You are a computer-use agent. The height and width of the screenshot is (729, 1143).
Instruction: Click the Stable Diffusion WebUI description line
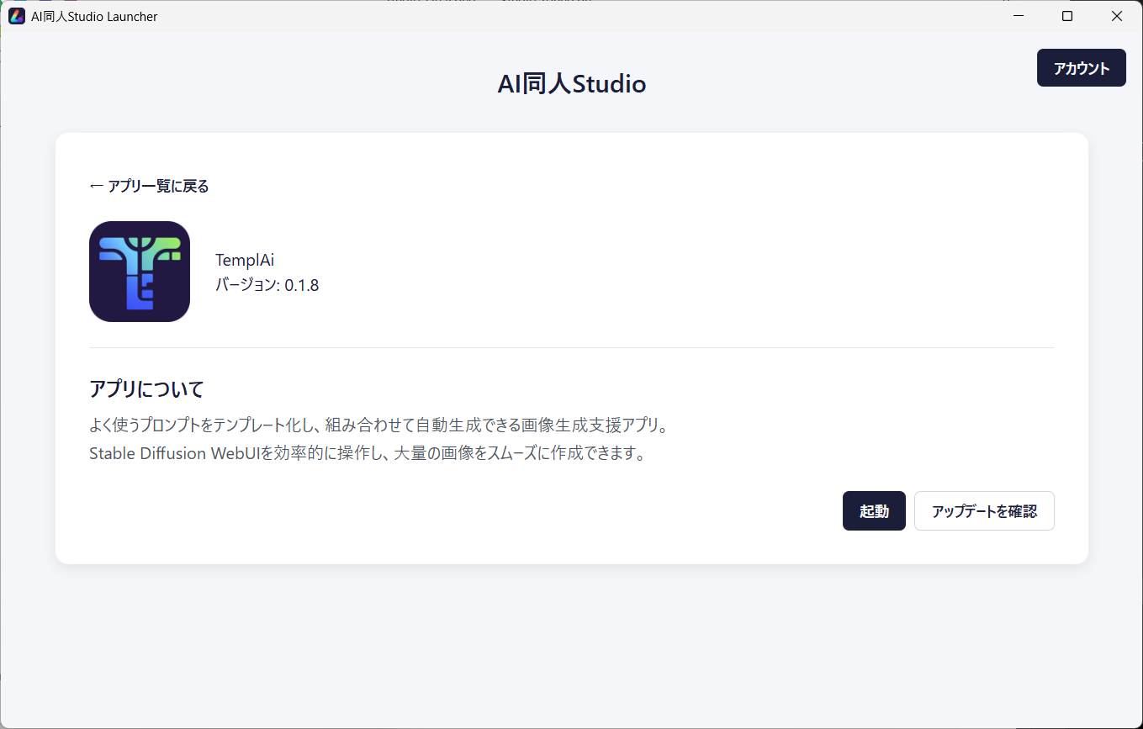(x=367, y=454)
